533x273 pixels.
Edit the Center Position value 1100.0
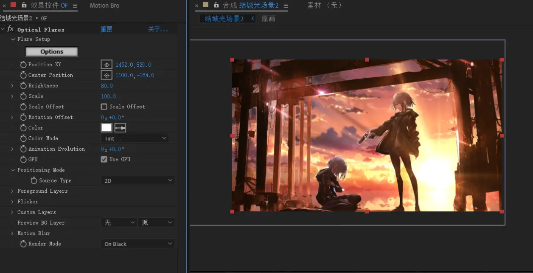(125, 75)
